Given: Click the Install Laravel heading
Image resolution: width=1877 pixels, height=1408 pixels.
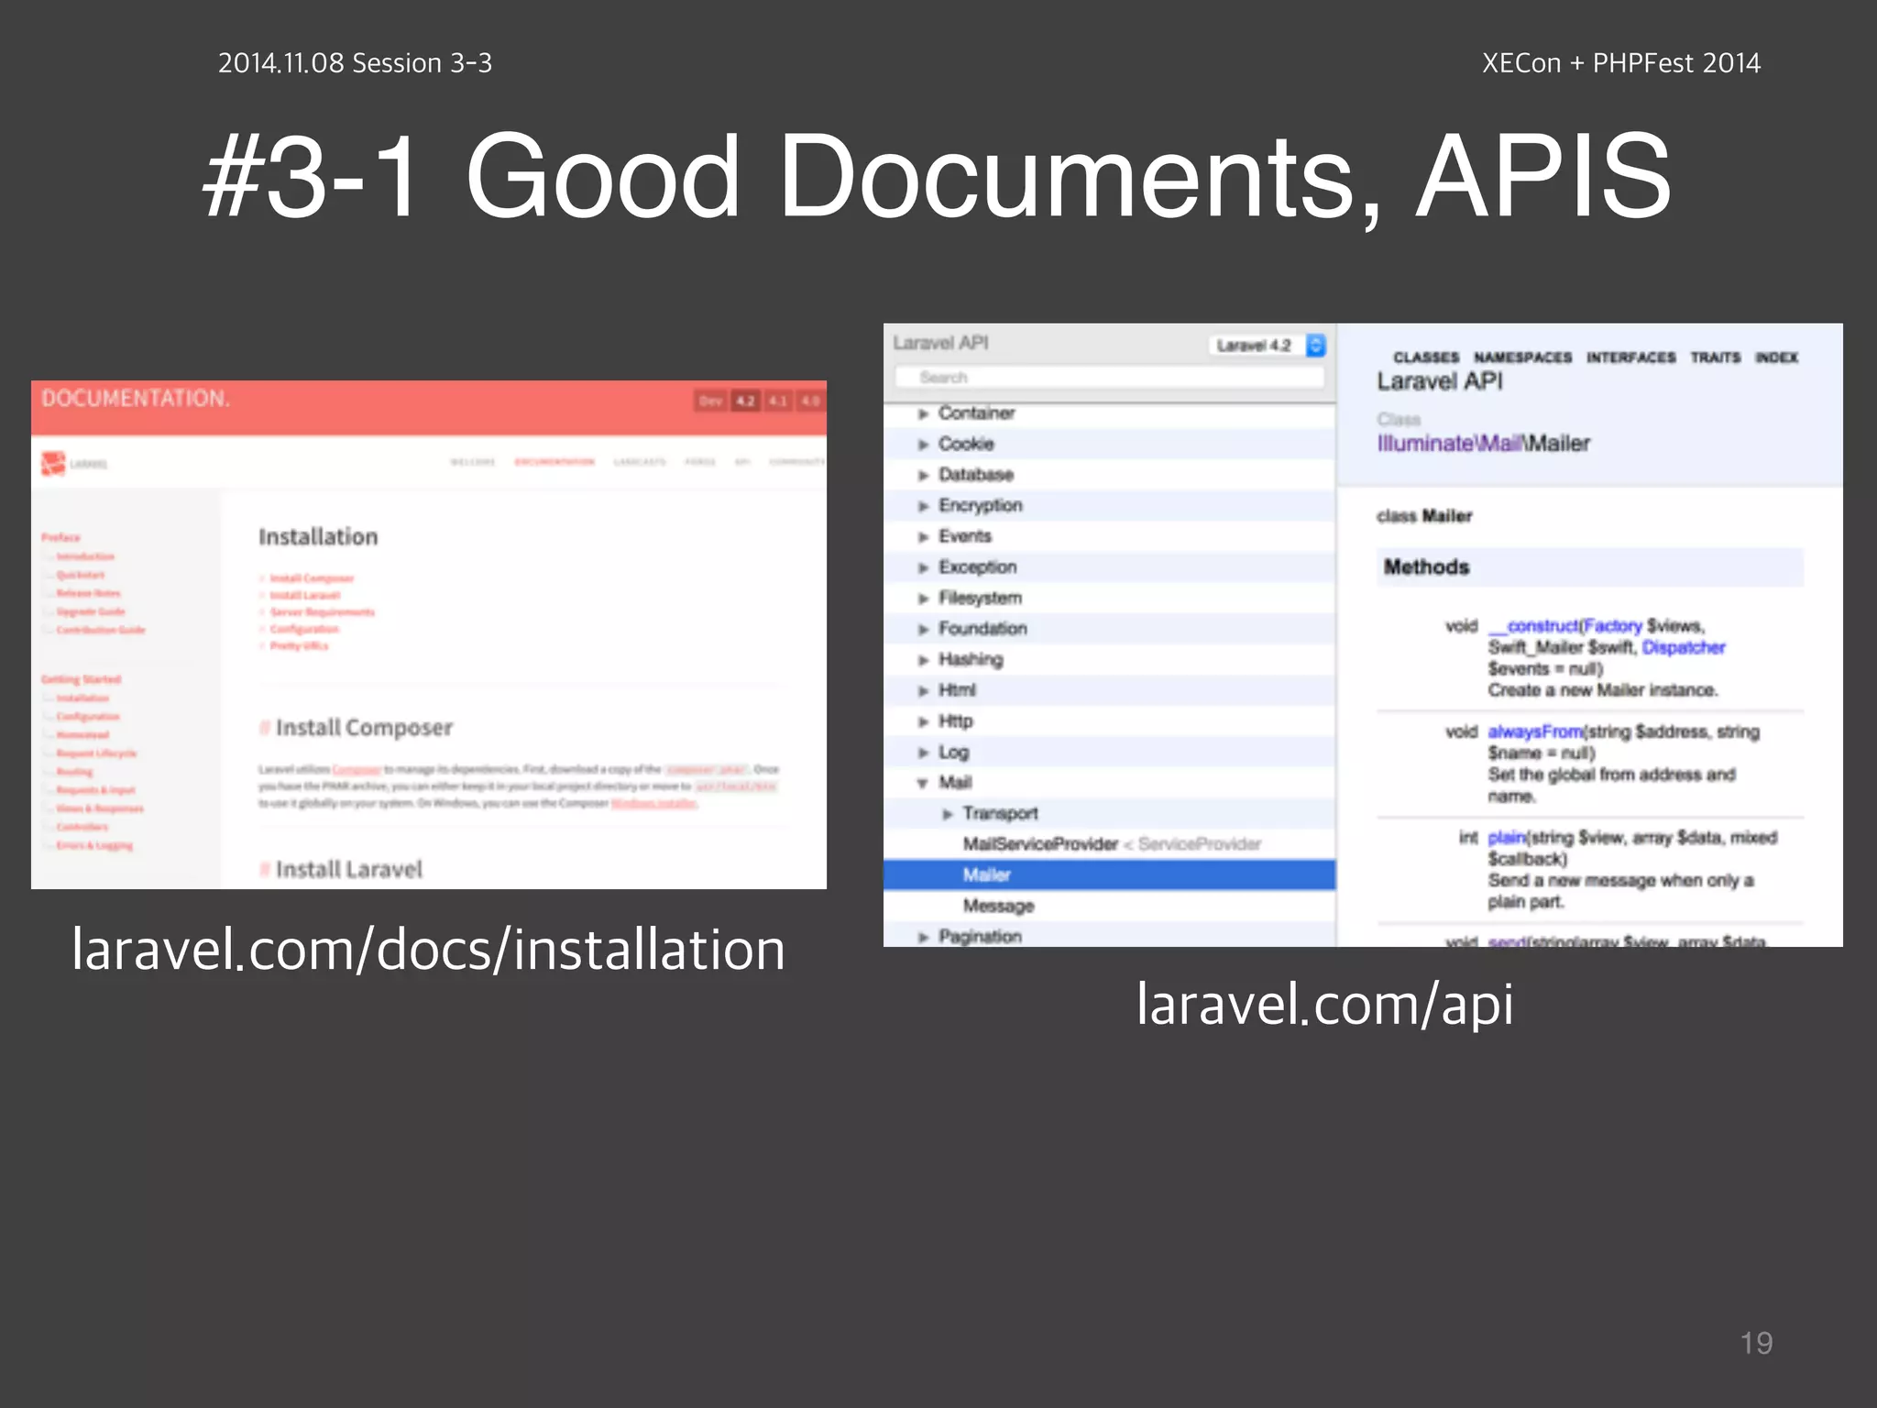Looking at the screenshot, I should [349, 869].
